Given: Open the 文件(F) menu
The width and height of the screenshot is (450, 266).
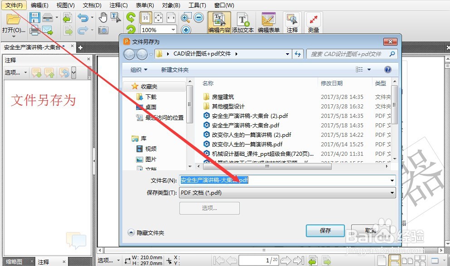Looking at the screenshot, I should [14, 5].
